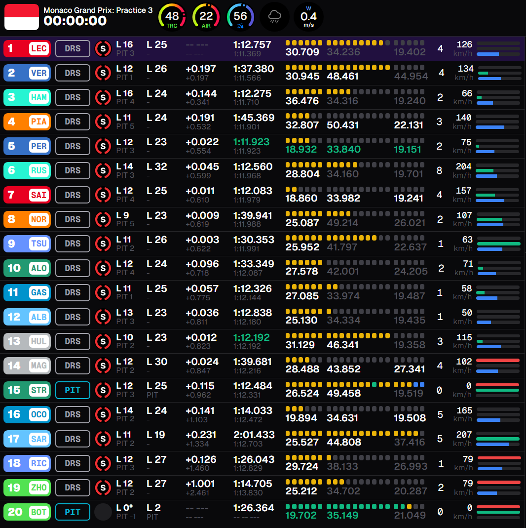Select driver tag 5 PER
Viewport: 526px width, 528px height.
[x=27, y=146]
